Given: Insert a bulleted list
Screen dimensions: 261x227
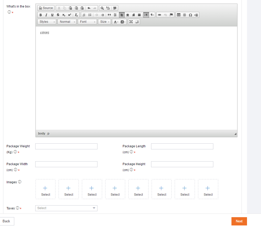Looking at the screenshot, I should [x=90, y=15].
